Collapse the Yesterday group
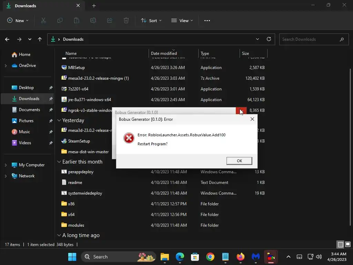353x265 pixels. 59,120
